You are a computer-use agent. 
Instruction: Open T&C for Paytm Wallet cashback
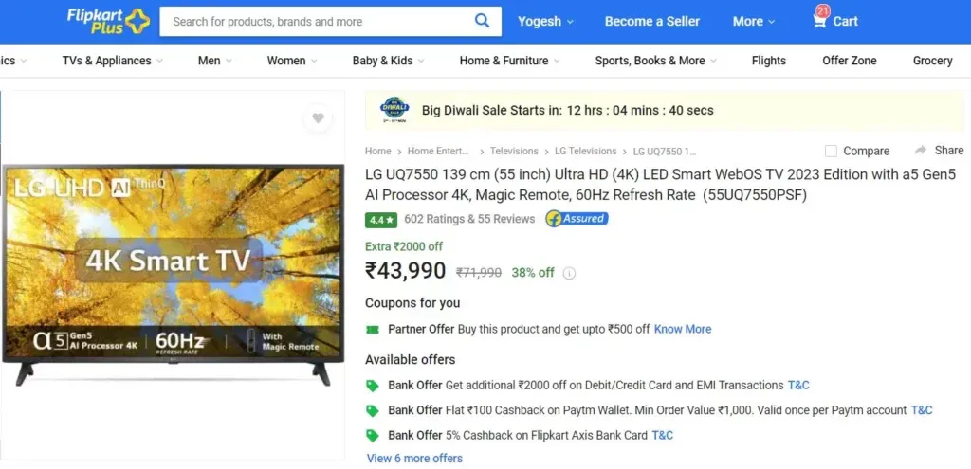[922, 410]
